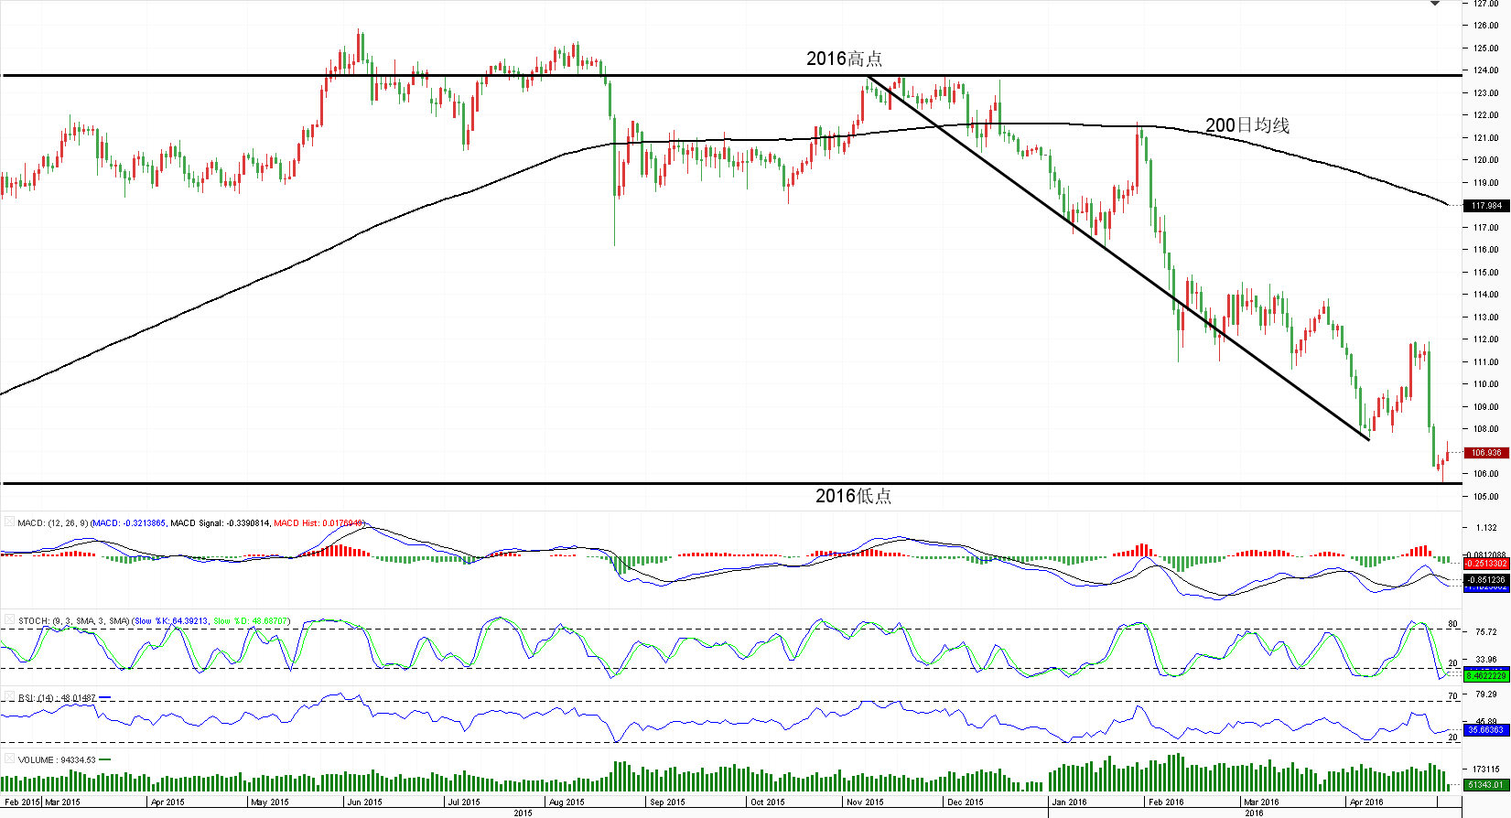Click the RSI 70 level label
1511x818 pixels.
1452,696
